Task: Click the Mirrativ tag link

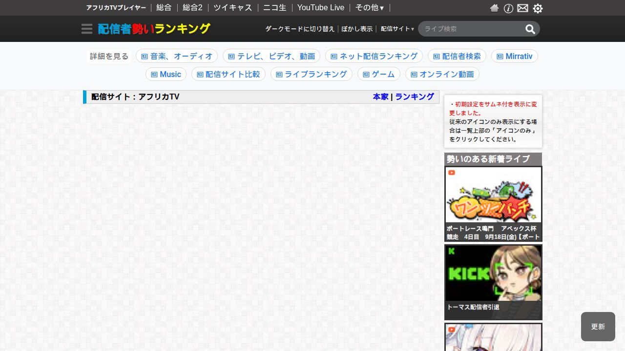Action: (x=515, y=56)
